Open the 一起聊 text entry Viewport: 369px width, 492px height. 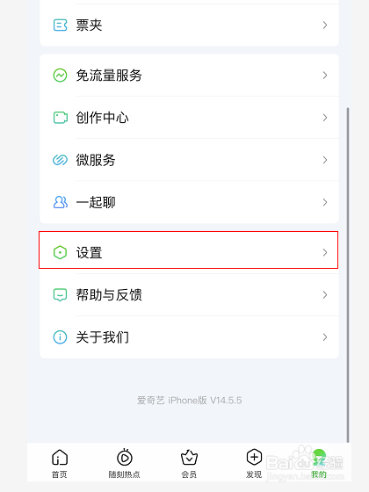(96, 202)
